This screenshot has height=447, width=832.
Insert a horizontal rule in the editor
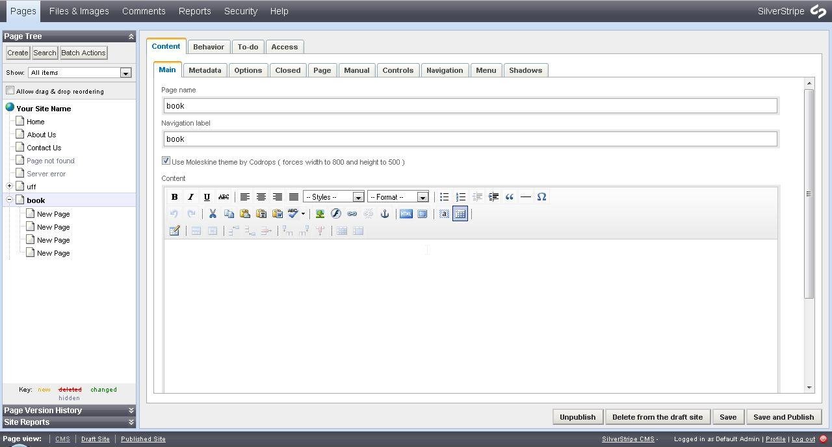[x=526, y=196]
